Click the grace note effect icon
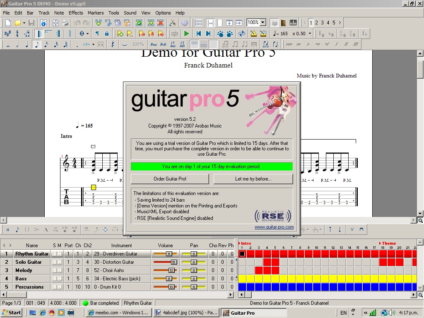Viewport: 424px width, 318px height. point(17,229)
